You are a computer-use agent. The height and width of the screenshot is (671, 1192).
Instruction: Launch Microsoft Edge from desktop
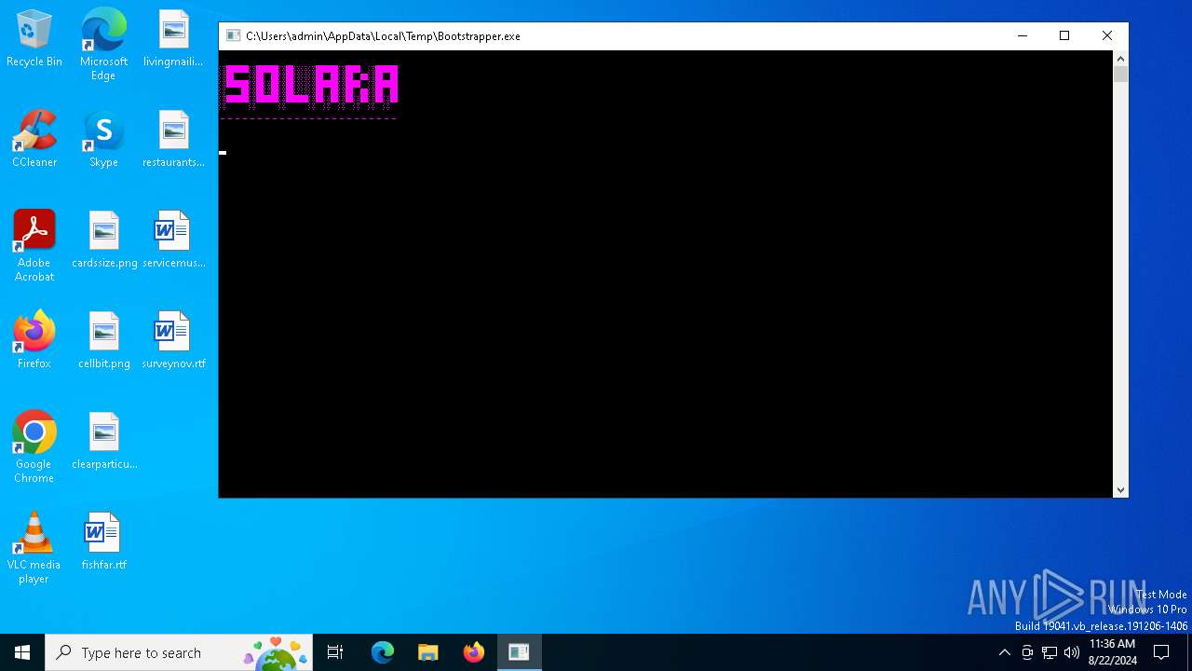[103, 44]
